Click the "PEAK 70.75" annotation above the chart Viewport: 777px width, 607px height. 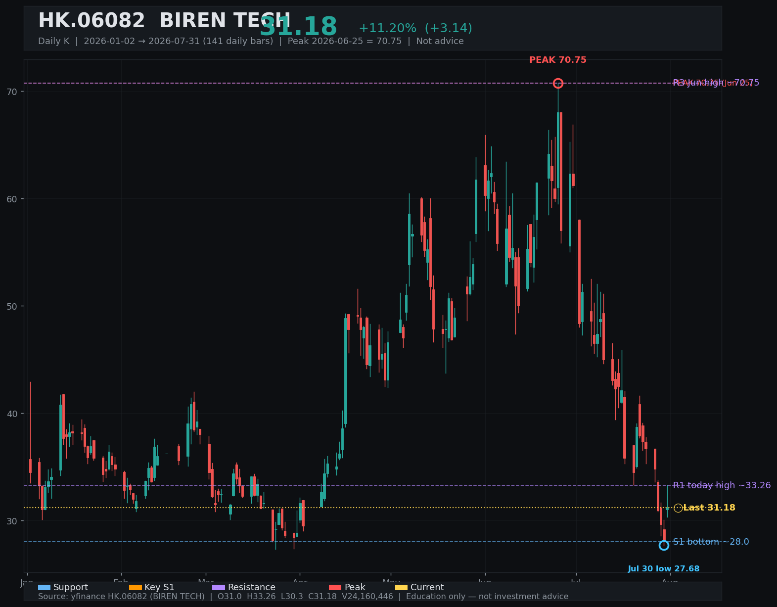pos(558,60)
